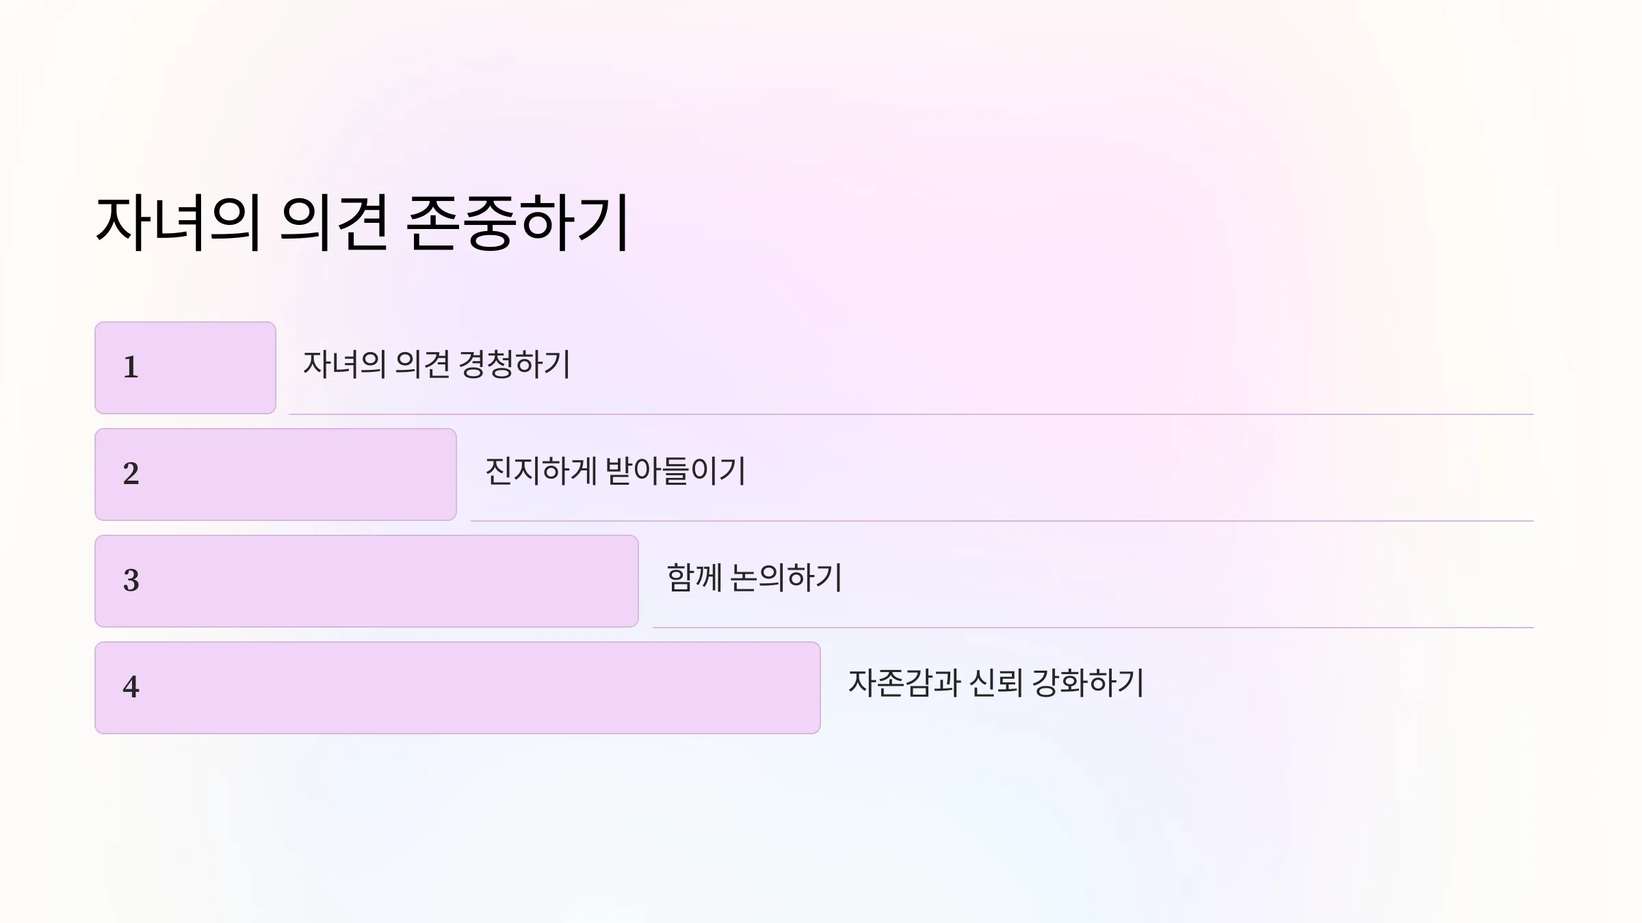Select the word 자녀의 in the title
Screen dimensions: 1642x923
(x=179, y=223)
